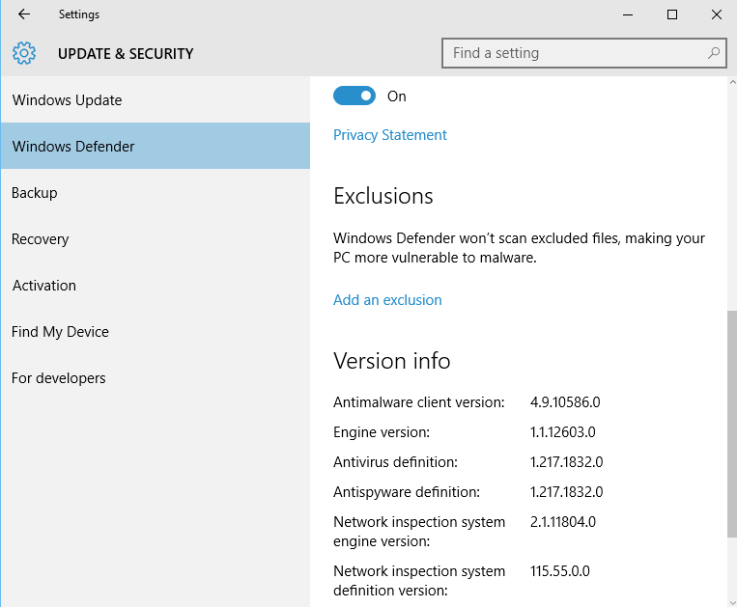
Task: Click the Antivirus definition label
Action: click(x=395, y=462)
